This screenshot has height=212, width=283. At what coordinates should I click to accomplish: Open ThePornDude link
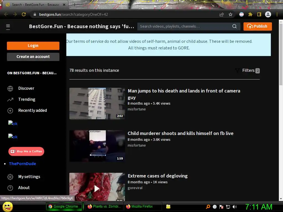tap(22, 164)
